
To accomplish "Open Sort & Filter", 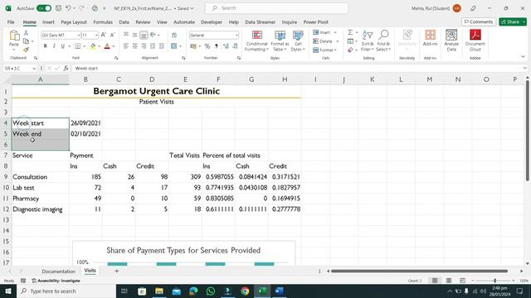I will pyautogui.click(x=368, y=41).
